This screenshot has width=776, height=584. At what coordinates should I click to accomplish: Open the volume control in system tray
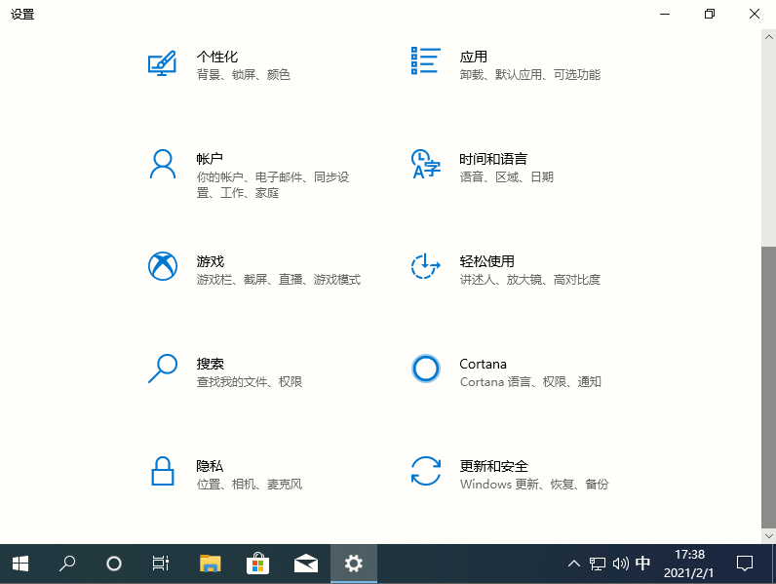click(620, 564)
